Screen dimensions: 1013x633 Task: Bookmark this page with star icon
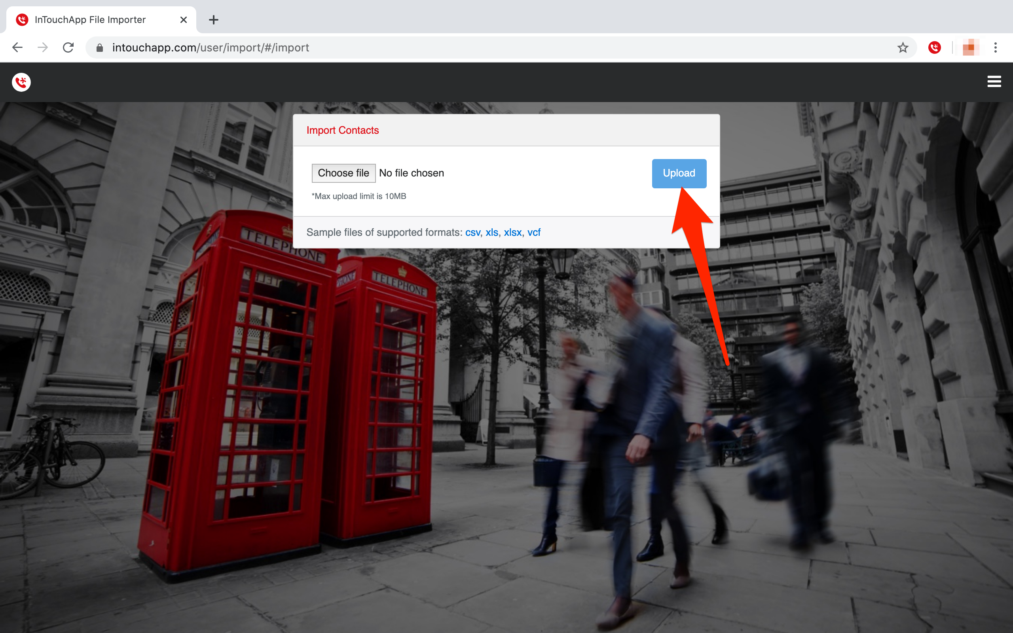[903, 48]
